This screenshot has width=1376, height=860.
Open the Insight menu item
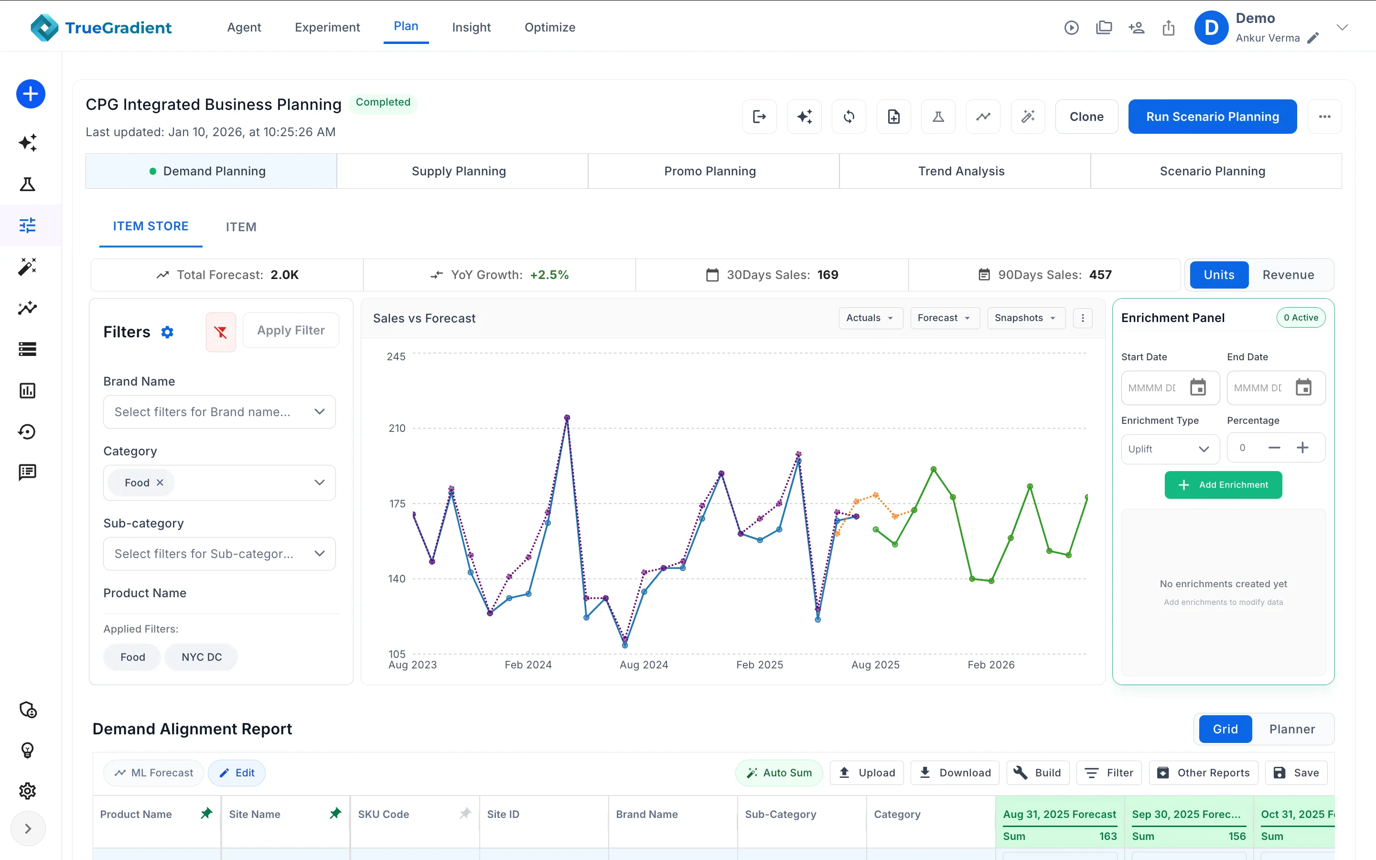471,27
